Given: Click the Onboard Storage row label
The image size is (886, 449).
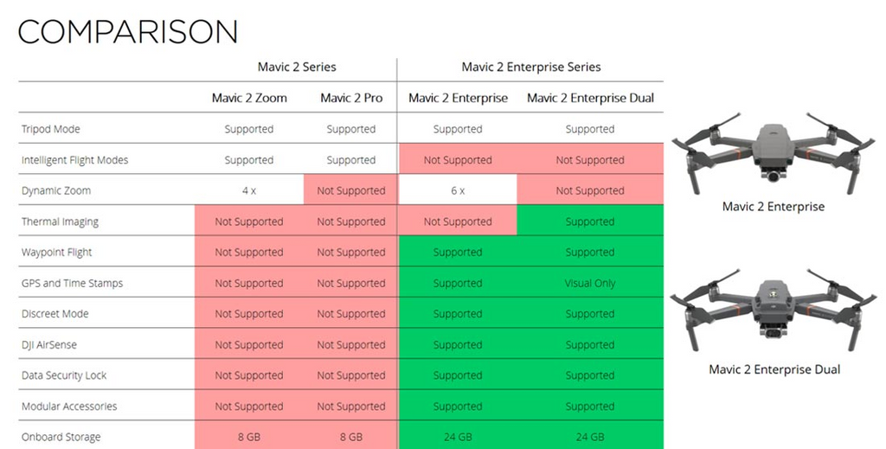Looking at the screenshot, I should pos(61,437).
